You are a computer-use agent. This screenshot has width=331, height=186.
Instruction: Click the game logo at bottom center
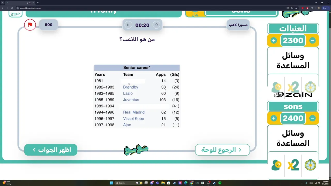click(136, 150)
